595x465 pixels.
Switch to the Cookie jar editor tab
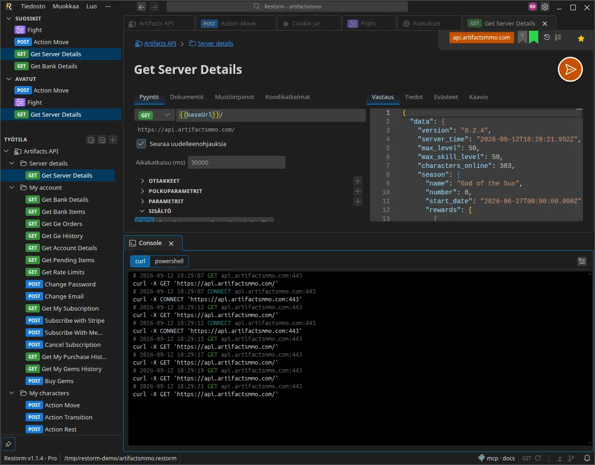pyautogui.click(x=309, y=24)
